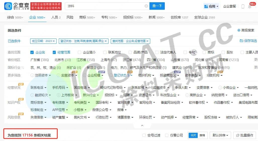Remove the 查找范围 filter tag via X
258x141 pixels.
pyautogui.click(x=147, y=41)
